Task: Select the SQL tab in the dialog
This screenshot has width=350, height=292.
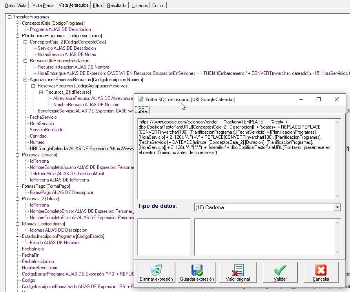Action: tap(142, 110)
